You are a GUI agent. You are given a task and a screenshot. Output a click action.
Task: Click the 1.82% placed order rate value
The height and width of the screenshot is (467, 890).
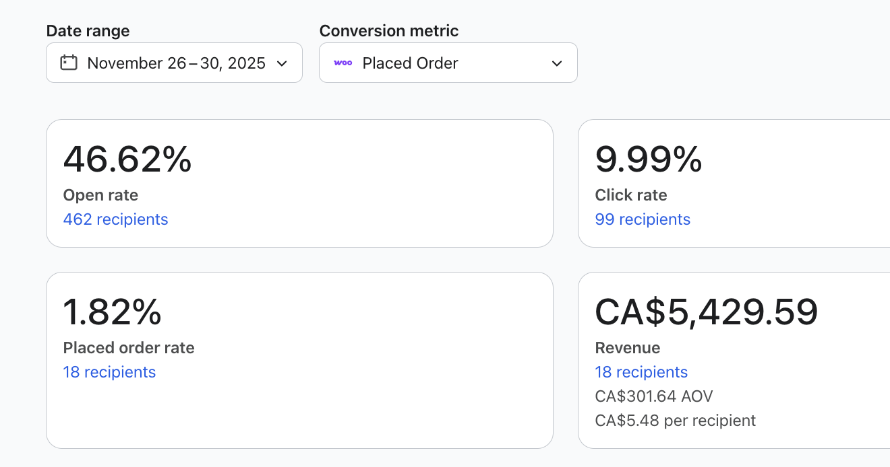tap(113, 312)
